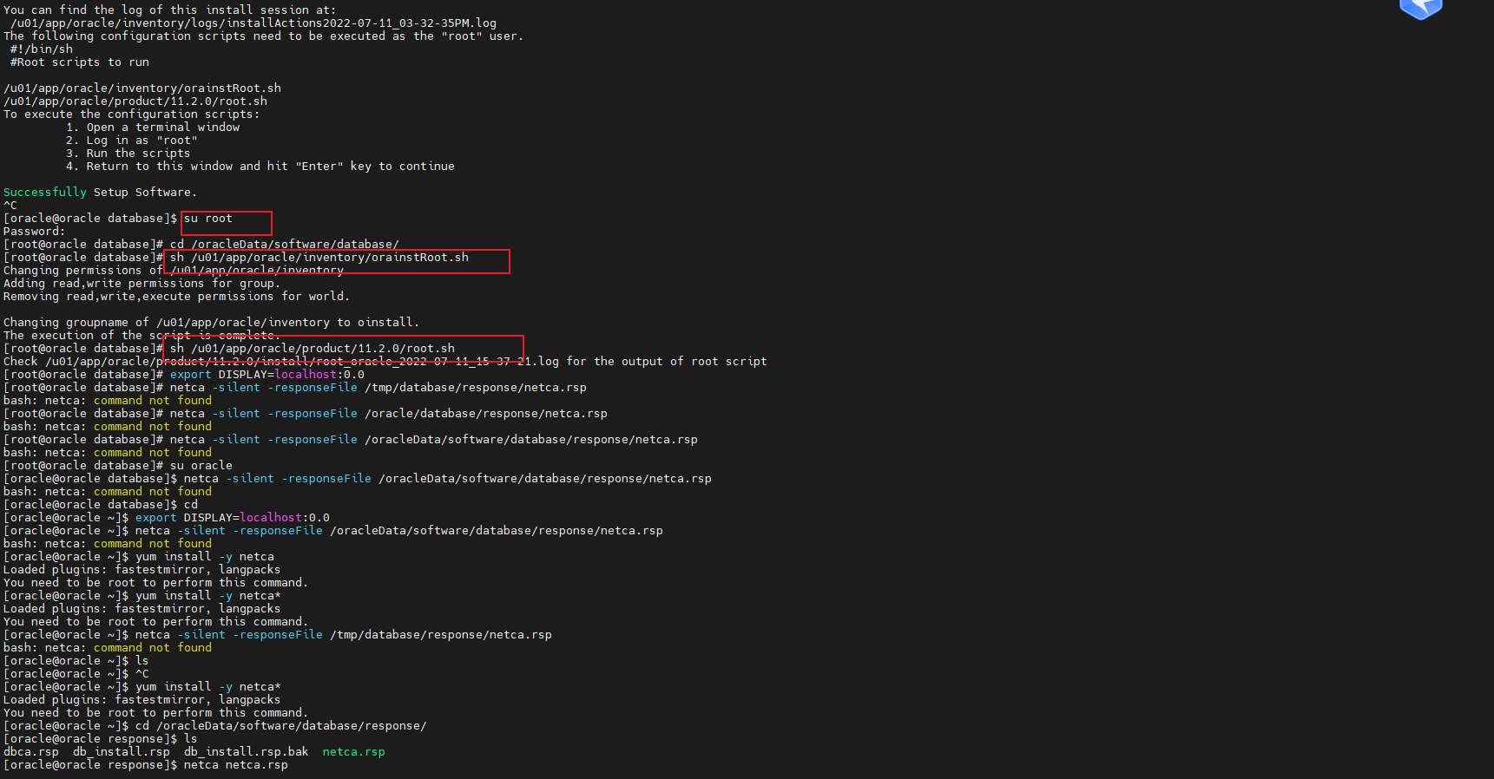Click the 'sh /u01/app/oracle/product/11.2.0/root.sh' command
This screenshot has width=1494, height=779.
pos(313,349)
